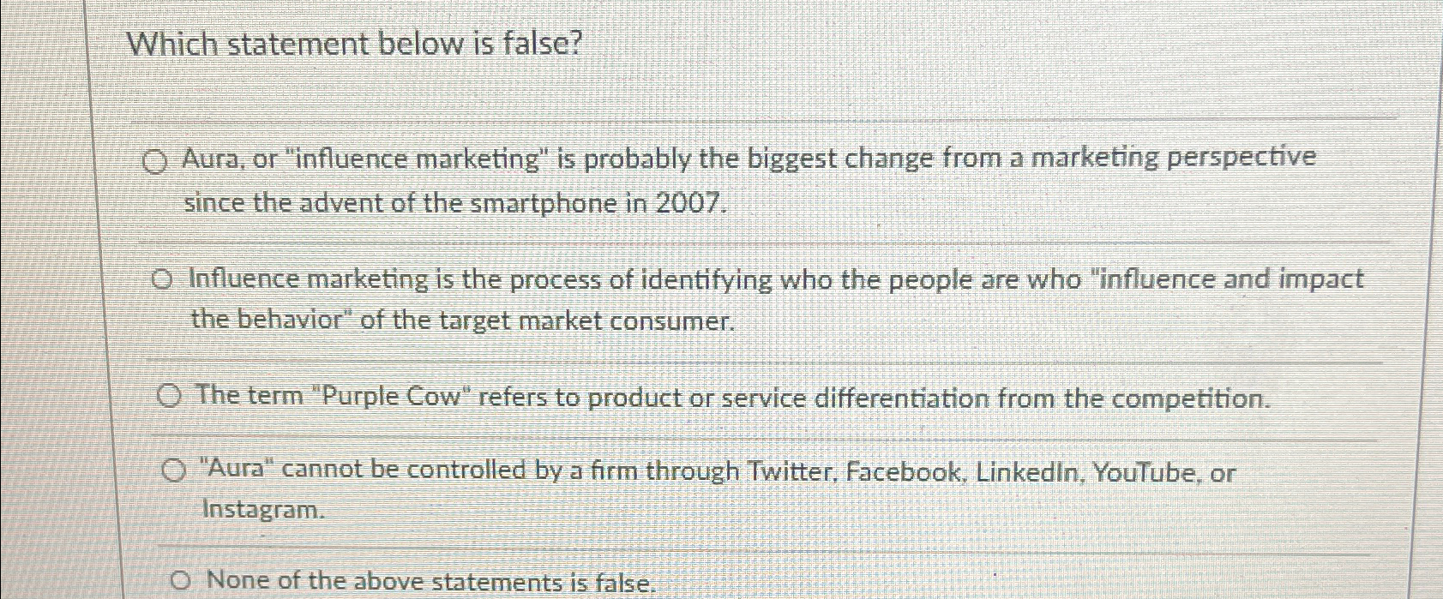Pick None of the above statements is false
The width and height of the screenshot is (1443, 599).
[x=181, y=580]
